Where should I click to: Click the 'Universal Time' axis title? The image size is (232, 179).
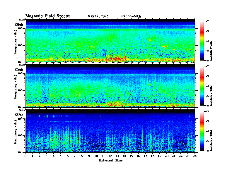110,160
